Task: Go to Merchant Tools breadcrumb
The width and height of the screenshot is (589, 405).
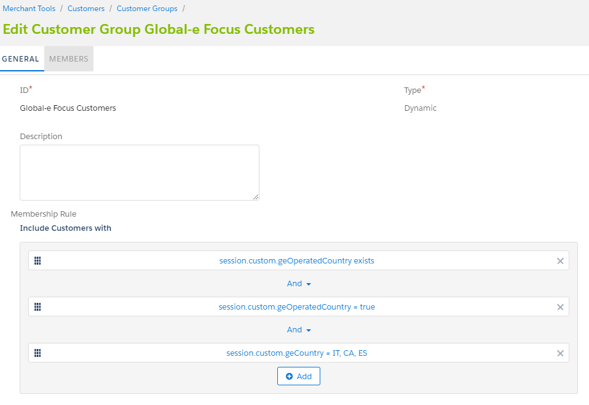Action: [29, 8]
